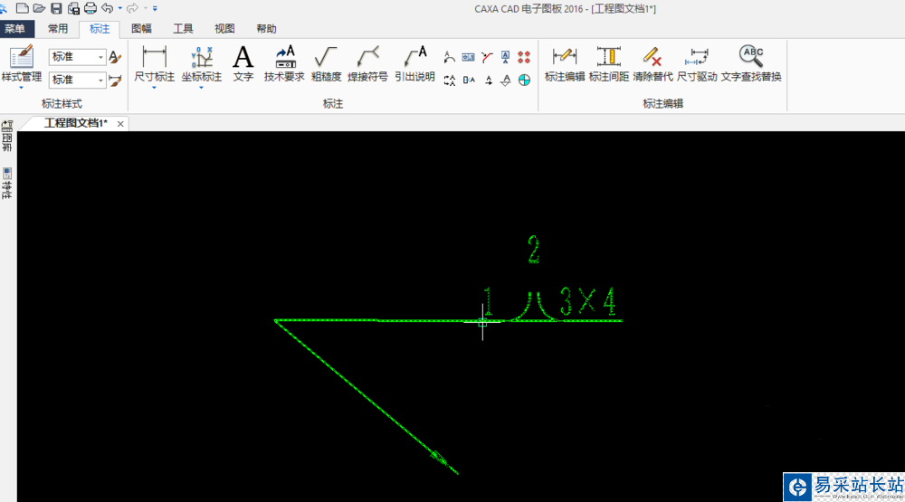This screenshot has width=905, height=502.
Task: Switch to the 常用 ribbon tab
Action: (x=58, y=29)
